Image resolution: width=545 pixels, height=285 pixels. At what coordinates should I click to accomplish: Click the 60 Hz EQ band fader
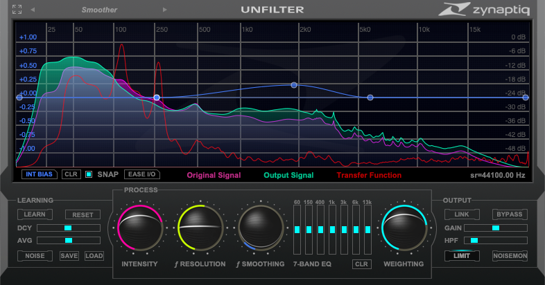[x=297, y=230]
